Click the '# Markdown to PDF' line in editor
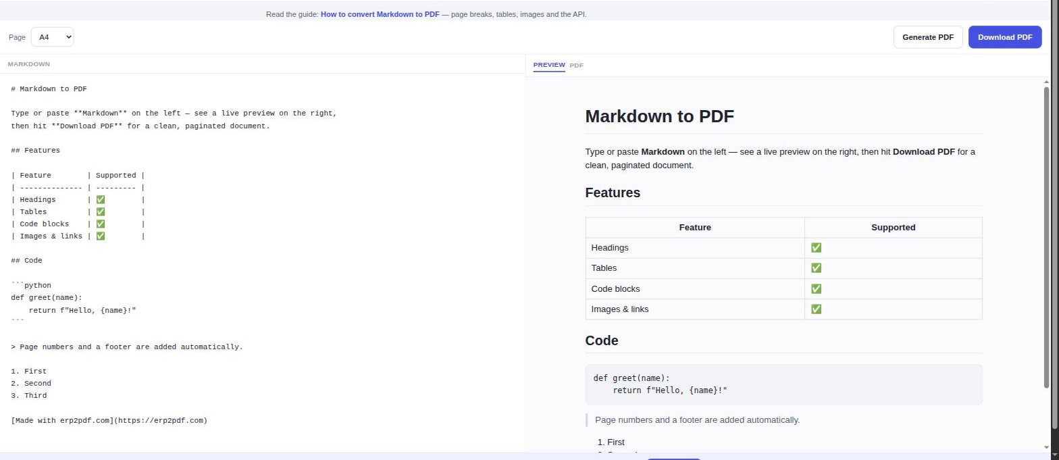Image resolution: width=1059 pixels, height=460 pixels. [49, 88]
